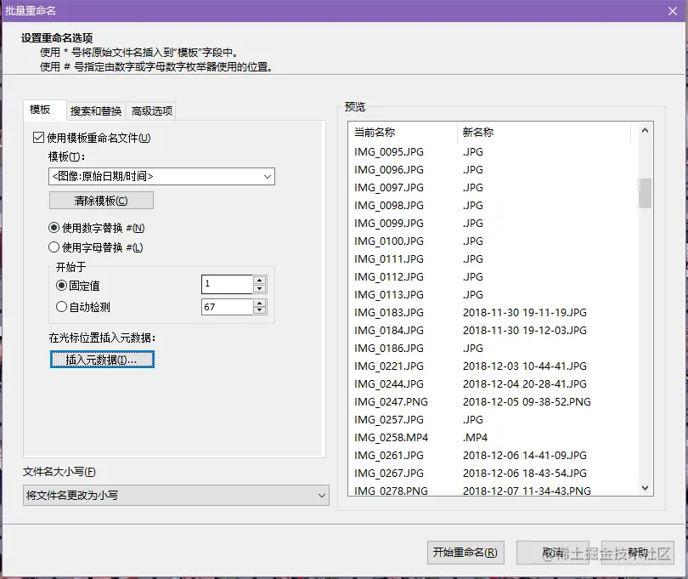Select the IMG_0244.JPG row
Screen dimensions: 688x579
[493, 384]
